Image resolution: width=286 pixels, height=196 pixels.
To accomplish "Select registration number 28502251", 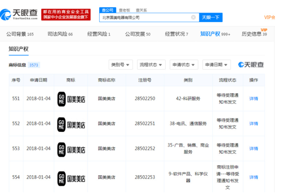I will click(x=145, y=124).
